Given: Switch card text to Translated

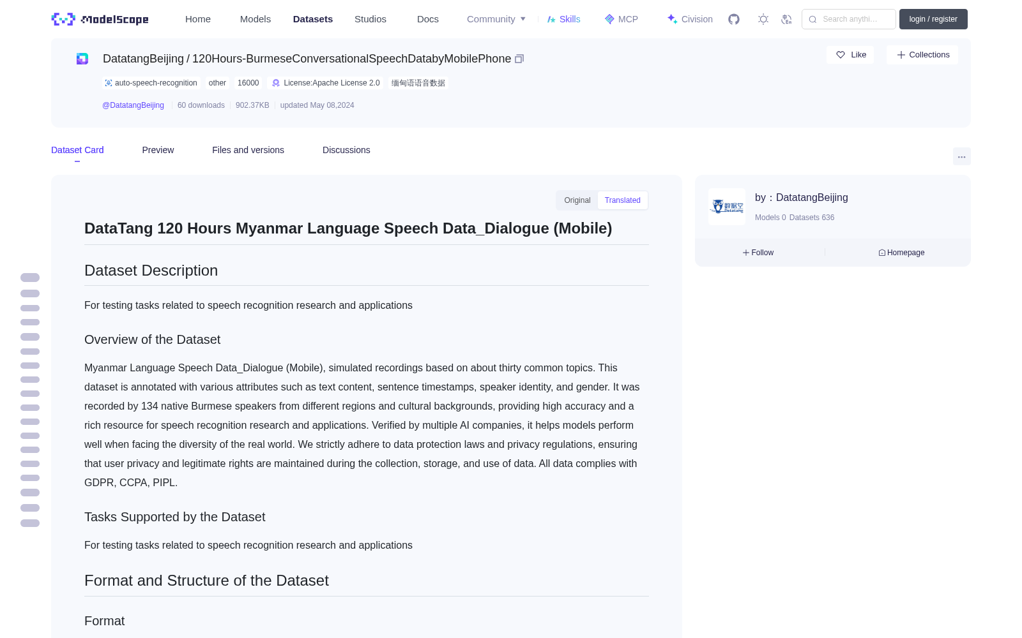Looking at the screenshot, I should pos(623,200).
